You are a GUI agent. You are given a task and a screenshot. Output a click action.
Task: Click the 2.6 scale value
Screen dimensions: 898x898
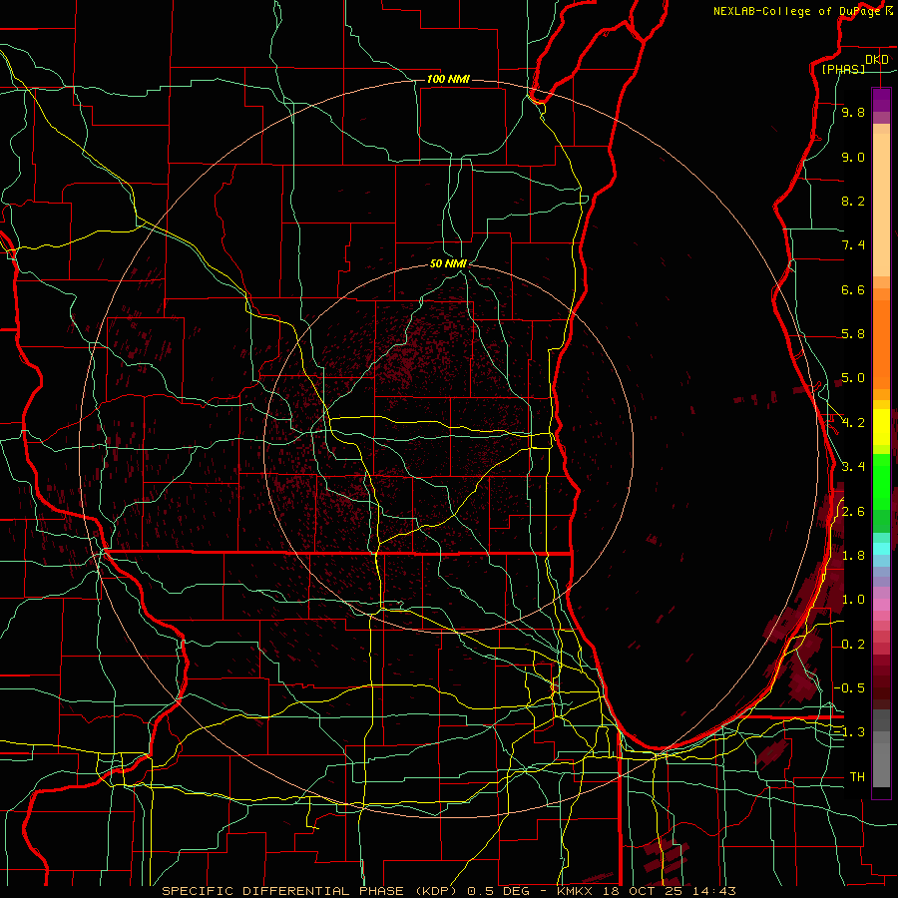click(x=853, y=512)
